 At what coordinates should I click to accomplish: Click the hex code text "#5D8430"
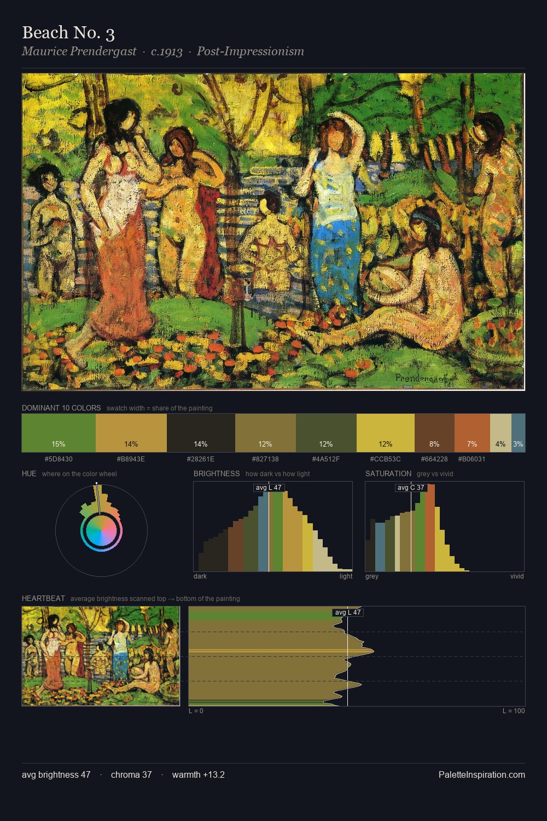59,459
